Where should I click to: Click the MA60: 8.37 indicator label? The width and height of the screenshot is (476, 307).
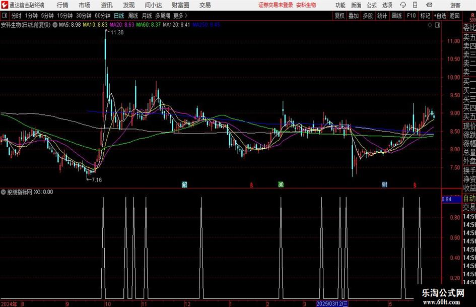click(x=149, y=25)
